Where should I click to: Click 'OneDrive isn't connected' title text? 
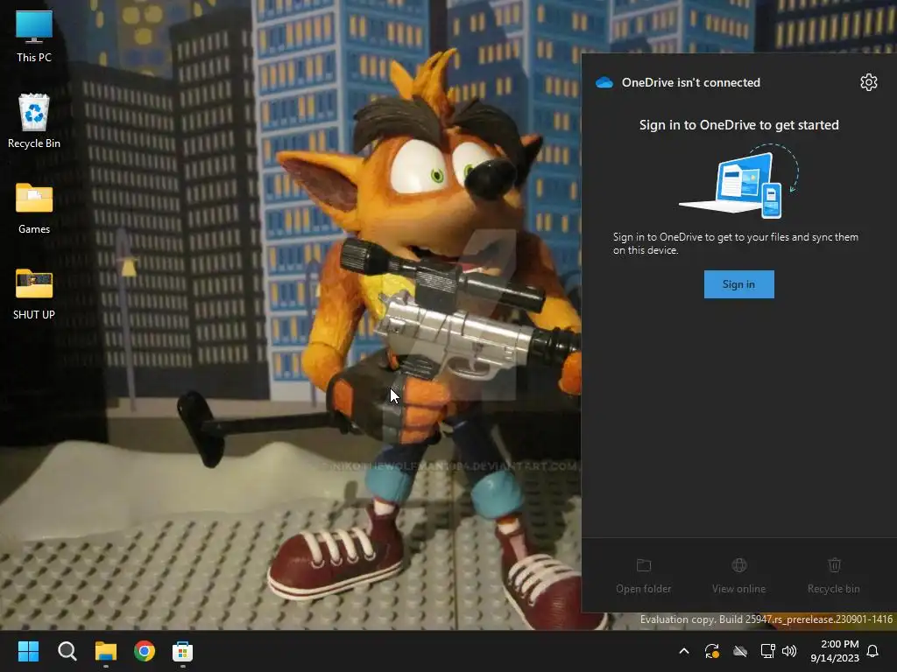tap(691, 82)
